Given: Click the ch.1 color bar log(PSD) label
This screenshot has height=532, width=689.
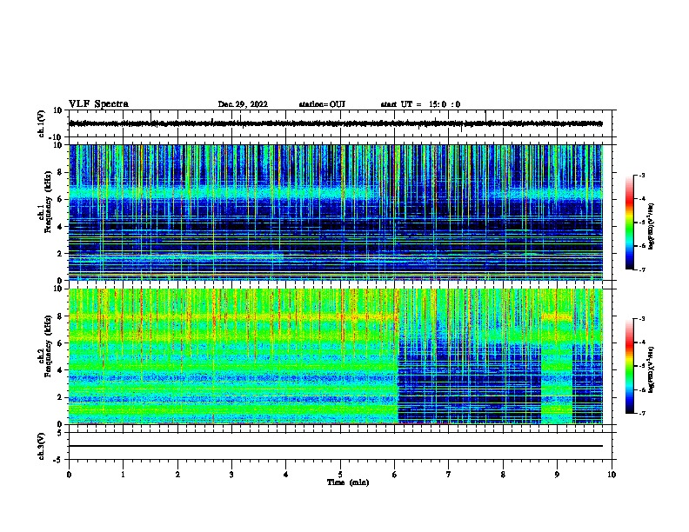Looking at the screenshot, I should pyautogui.click(x=652, y=226).
